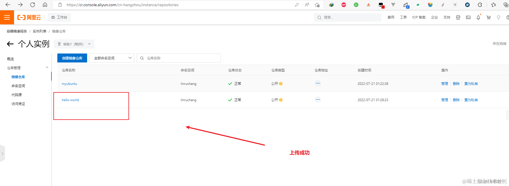Viewport: 509px width, 186px height.
Task: Click the Vue devtools extension icon
Action: click(x=393, y=5)
